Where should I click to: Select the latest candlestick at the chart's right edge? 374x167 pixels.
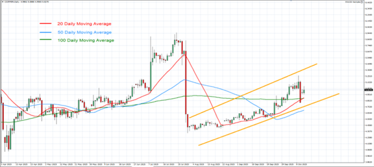coord(305,91)
